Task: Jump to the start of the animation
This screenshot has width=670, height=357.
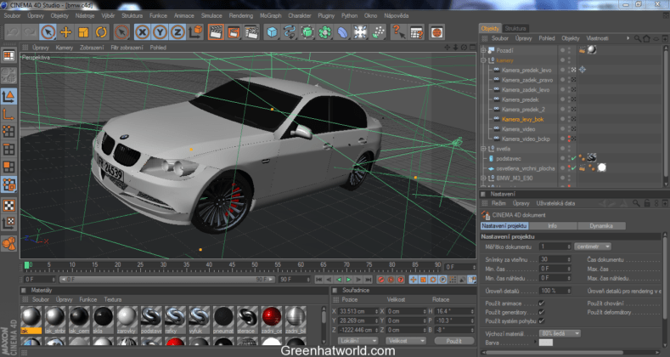Action: (x=318, y=280)
